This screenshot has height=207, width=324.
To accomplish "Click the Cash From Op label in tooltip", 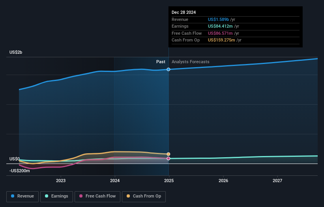I will pos(185,40).
